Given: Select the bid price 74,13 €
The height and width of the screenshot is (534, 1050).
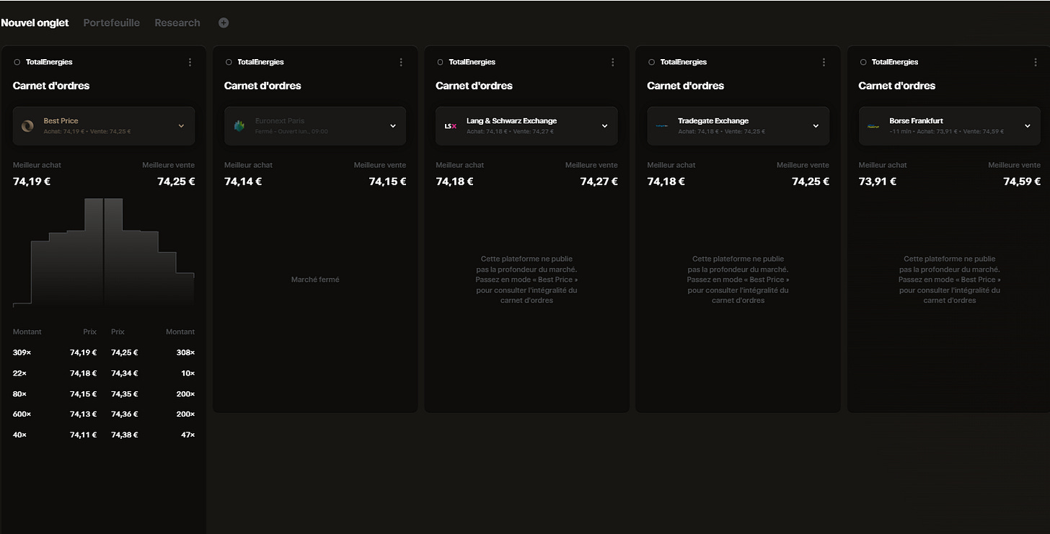Looking at the screenshot, I should pyautogui.click(x=83, y=414).
